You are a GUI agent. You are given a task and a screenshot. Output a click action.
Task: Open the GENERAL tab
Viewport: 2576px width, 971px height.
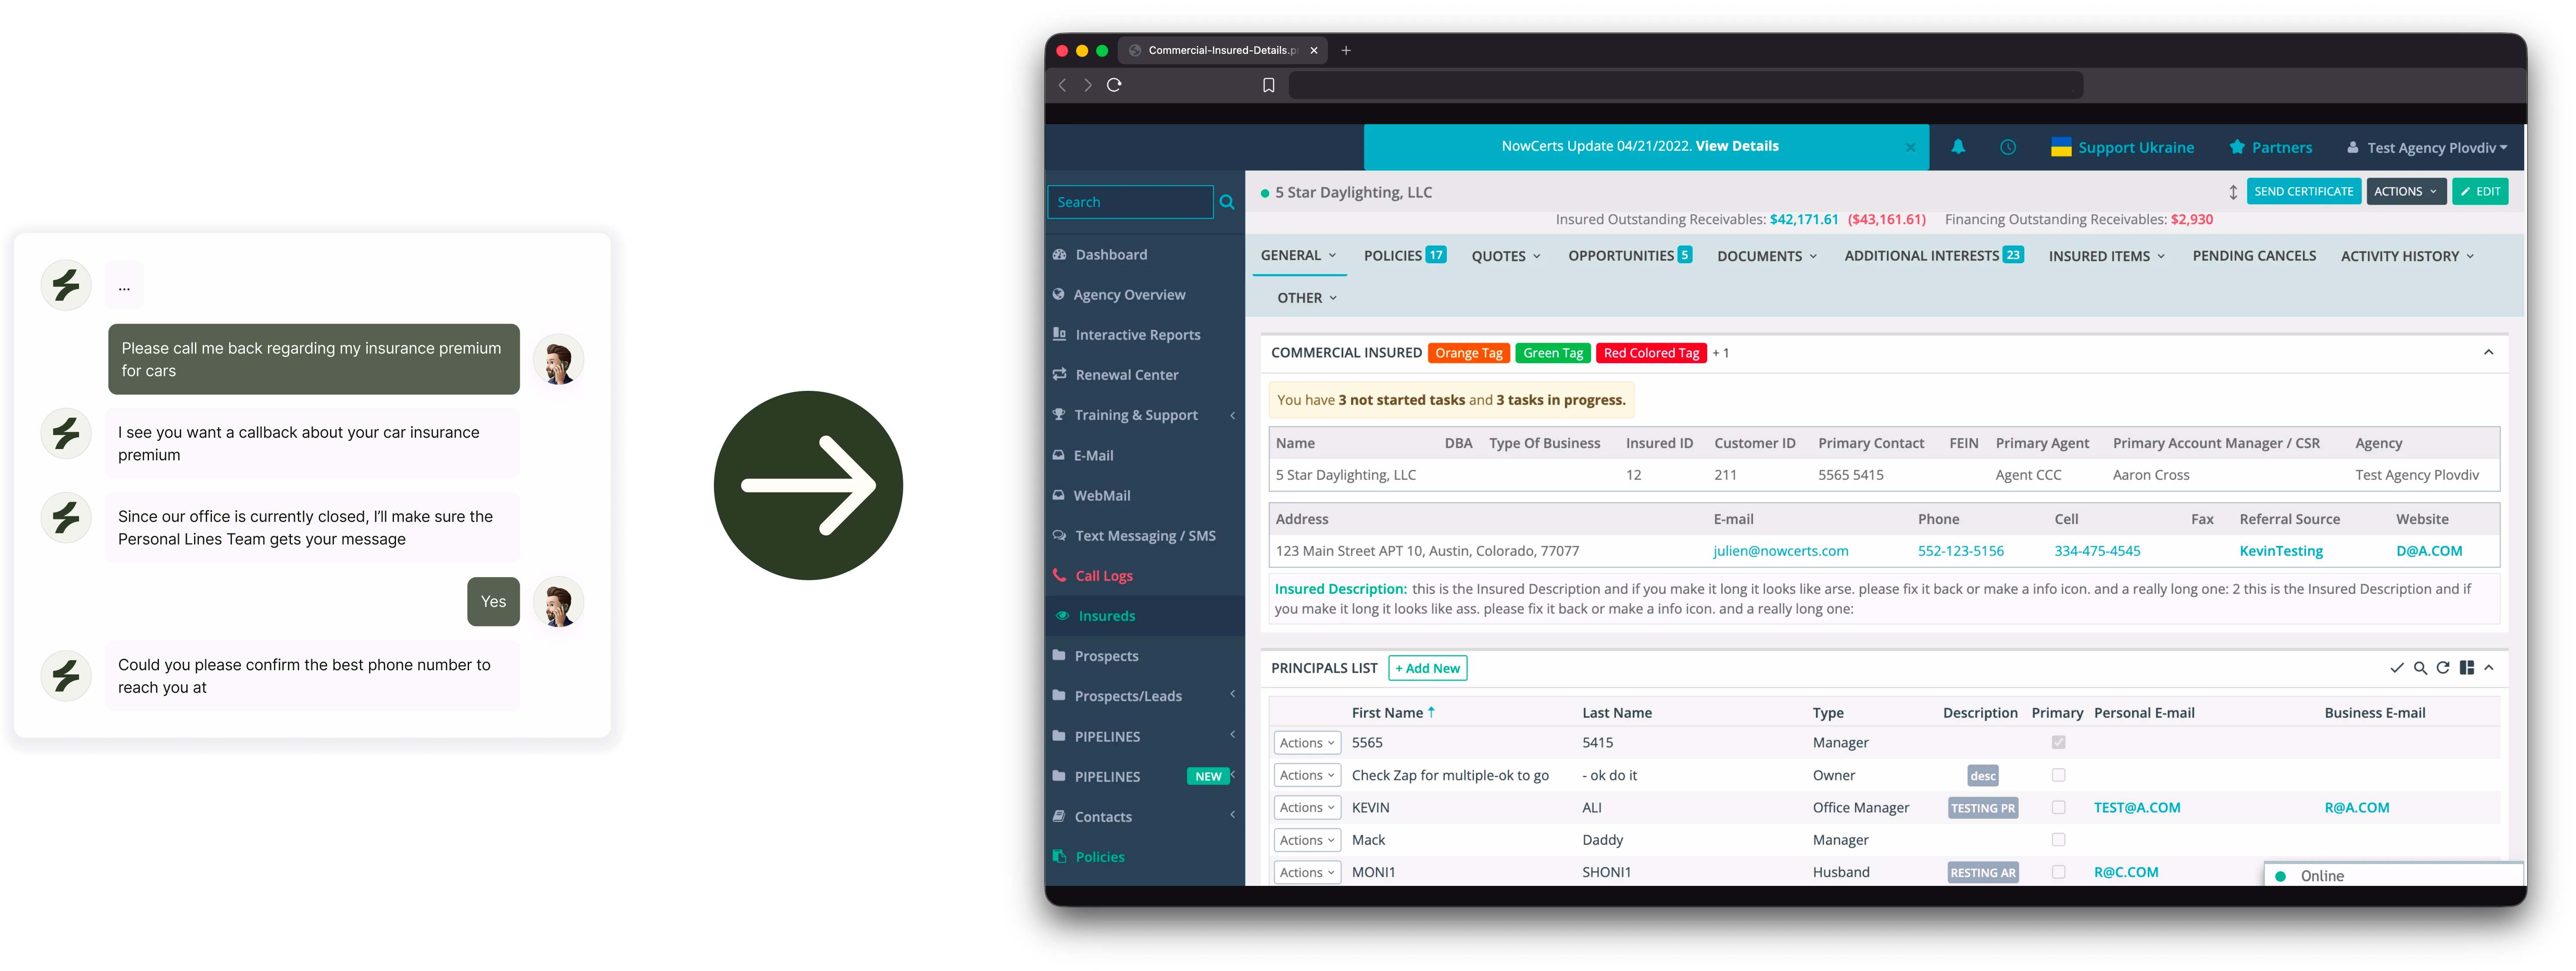(x=1298, y=256)
